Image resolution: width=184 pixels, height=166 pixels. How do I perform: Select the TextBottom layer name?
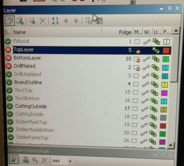click(27, 98)
